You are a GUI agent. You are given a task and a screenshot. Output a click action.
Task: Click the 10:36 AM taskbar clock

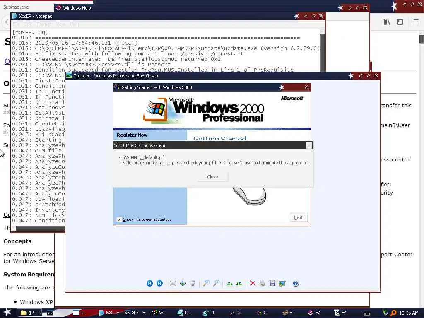click(409, 313)
